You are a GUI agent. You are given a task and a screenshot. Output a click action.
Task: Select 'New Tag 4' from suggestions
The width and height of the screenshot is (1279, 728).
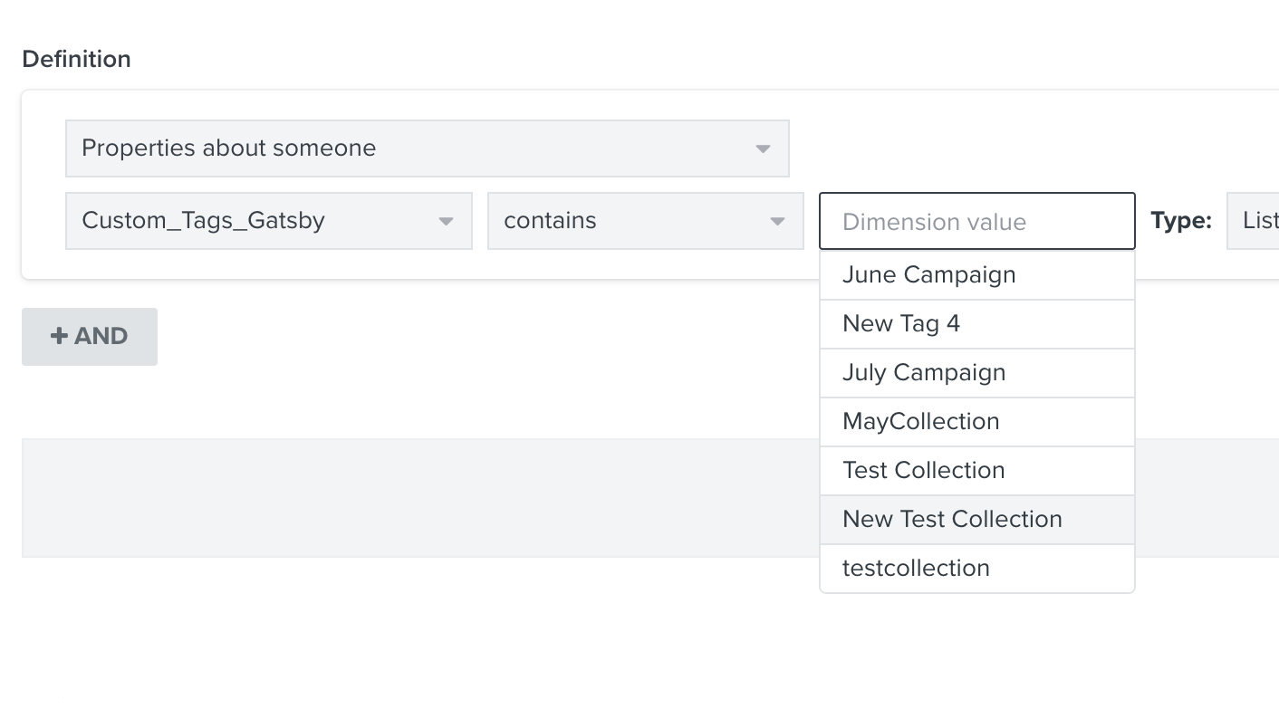click(977, 324)
